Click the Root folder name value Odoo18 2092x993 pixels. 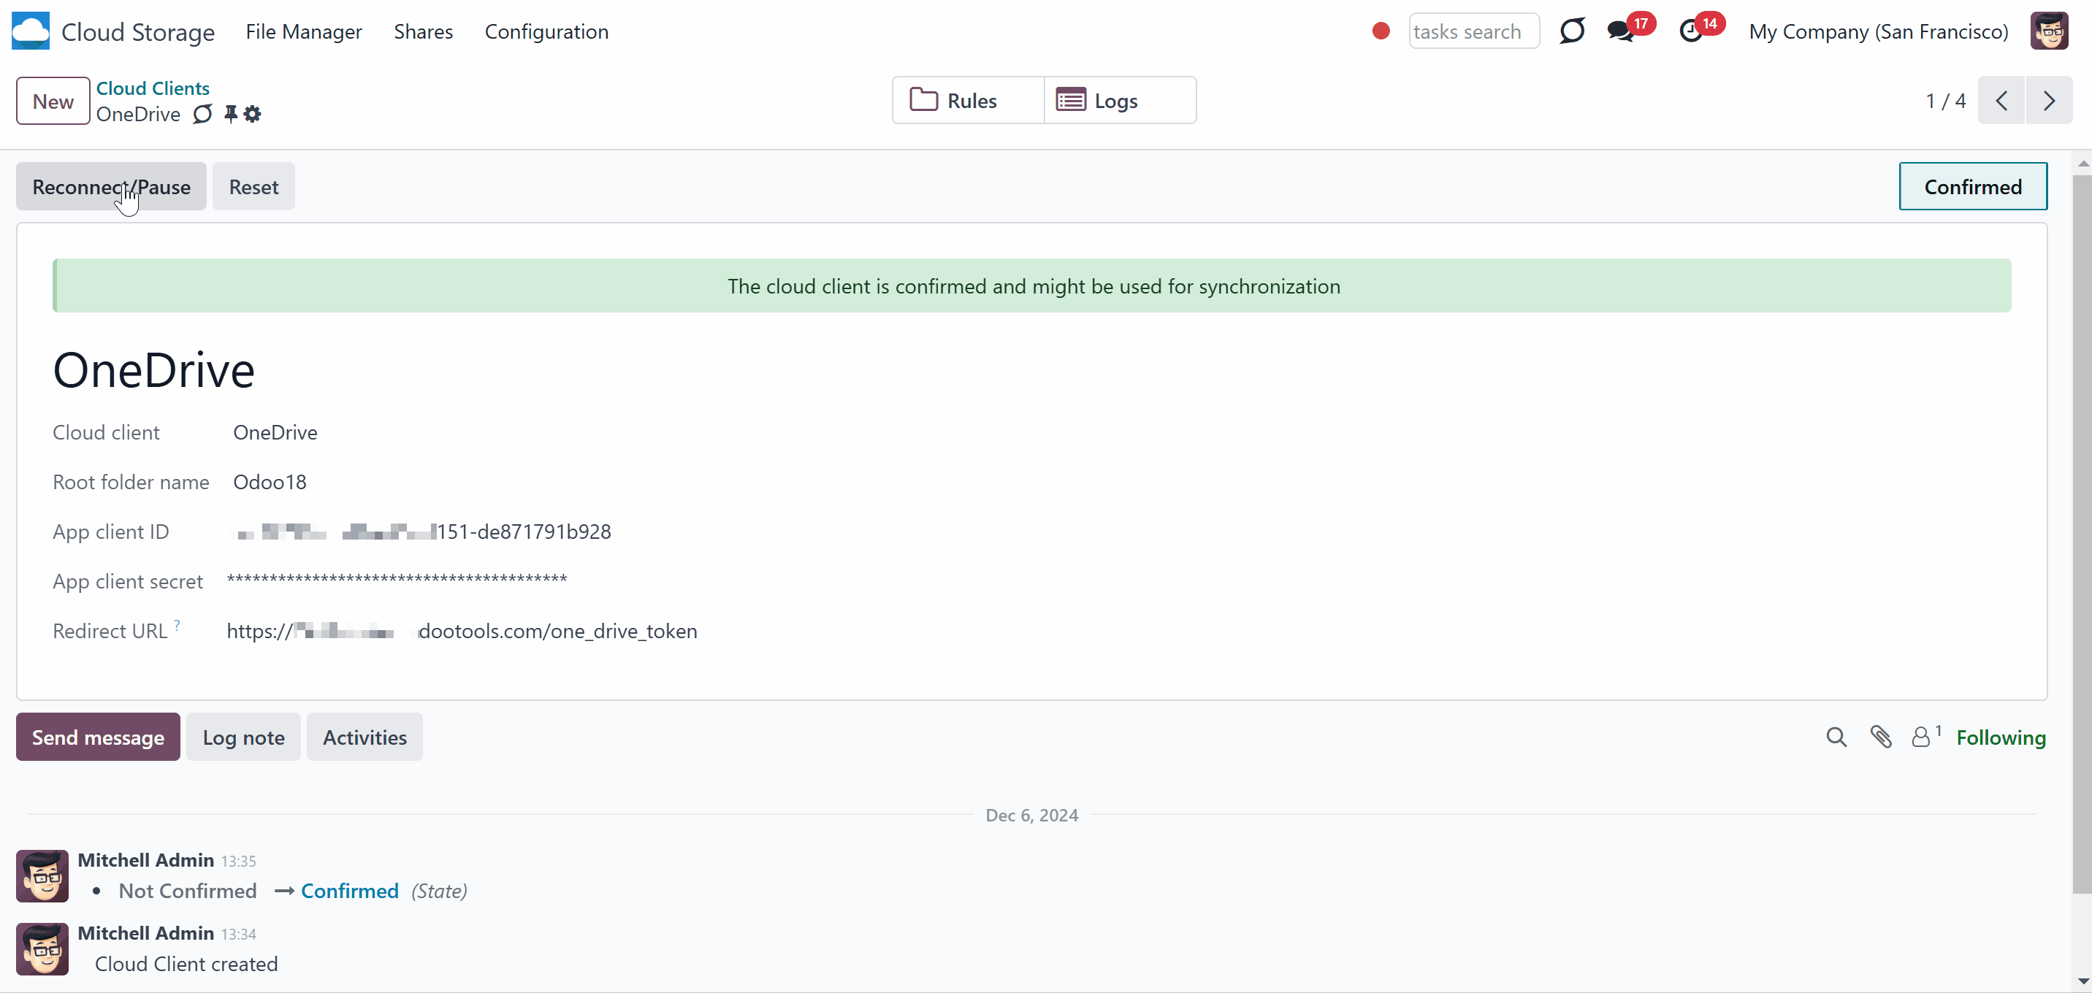point(270,481)
